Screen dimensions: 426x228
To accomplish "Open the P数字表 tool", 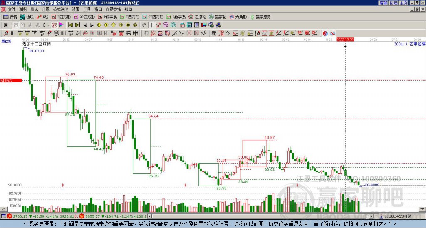I will coord(107,17).
